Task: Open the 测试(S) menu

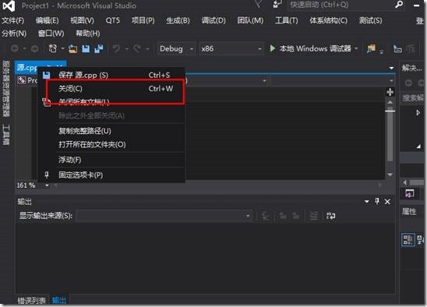Action: click(x=370, y=21)
